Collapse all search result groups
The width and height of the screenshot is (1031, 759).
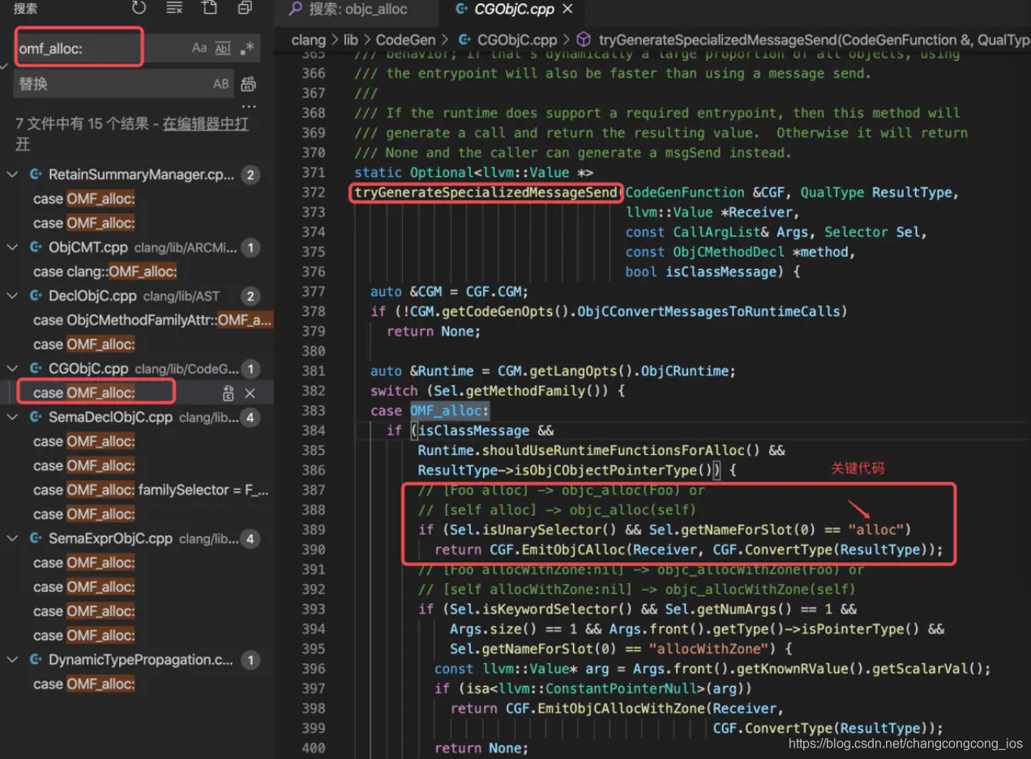(245, 8)
